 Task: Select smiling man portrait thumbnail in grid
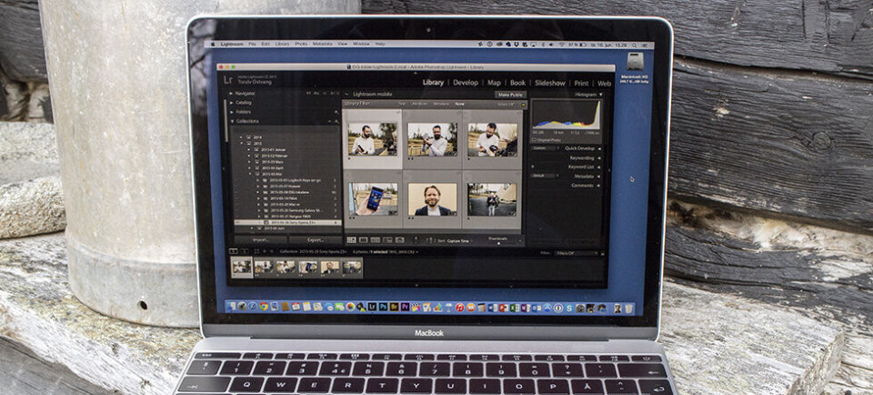(x=432, y=199)
